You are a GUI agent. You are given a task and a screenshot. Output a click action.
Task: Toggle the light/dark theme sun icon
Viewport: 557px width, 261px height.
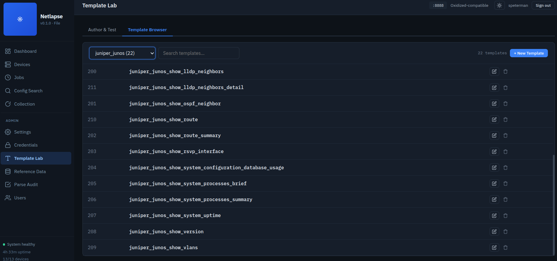coord(499,6)
